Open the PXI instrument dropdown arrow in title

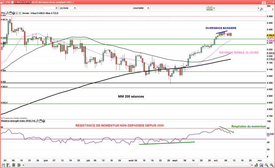[x=5, y=2]
